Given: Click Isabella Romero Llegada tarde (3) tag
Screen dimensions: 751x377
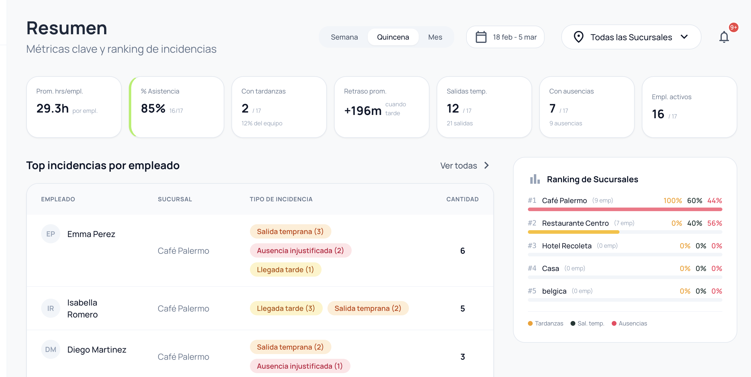Looking at the screenshot, I should pyautogui.click(x=286, y=308).
